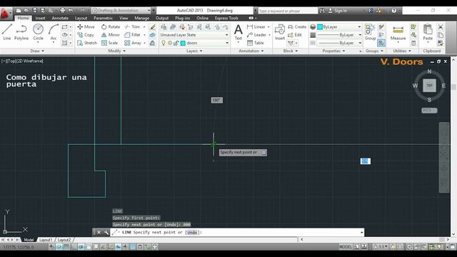Toggle Snap Mode in status bar
Image resolution: width=457 pixels, height=257 pixels.
coord(59,247)
